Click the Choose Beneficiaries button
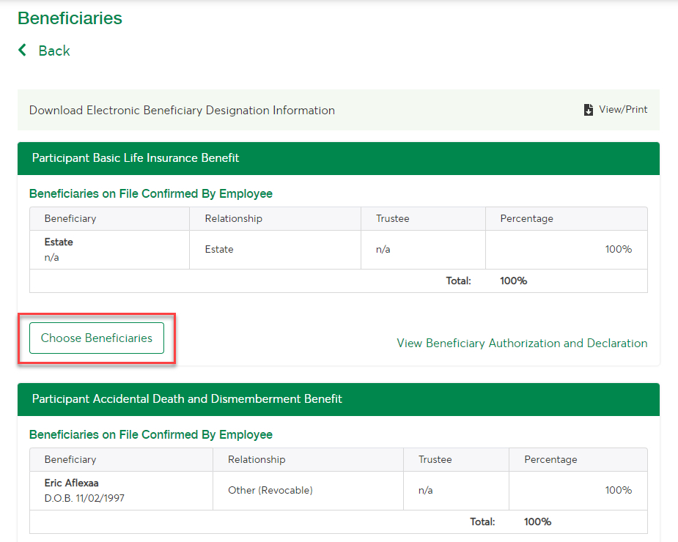Viewport: 678px width, 542px height. click(97, 338)
